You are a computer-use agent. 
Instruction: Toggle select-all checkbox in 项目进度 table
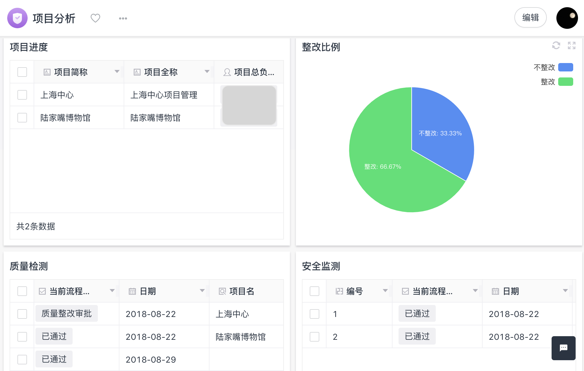22,72
